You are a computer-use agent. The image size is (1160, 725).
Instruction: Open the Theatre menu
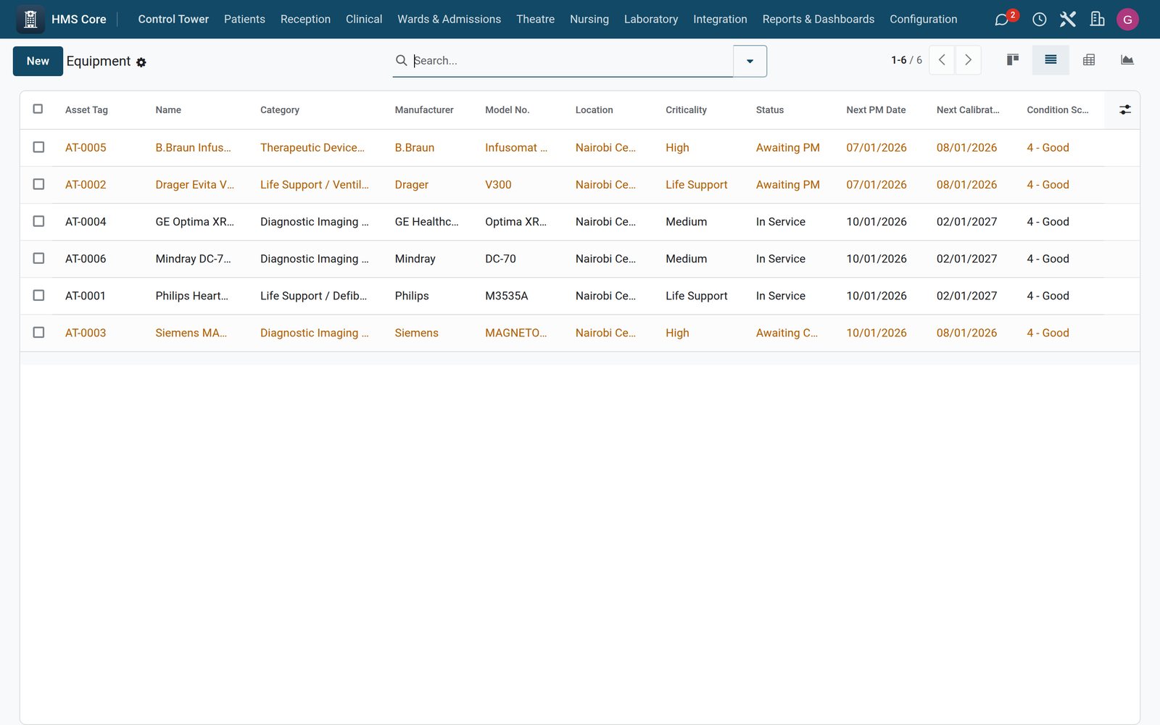(535, 19)
